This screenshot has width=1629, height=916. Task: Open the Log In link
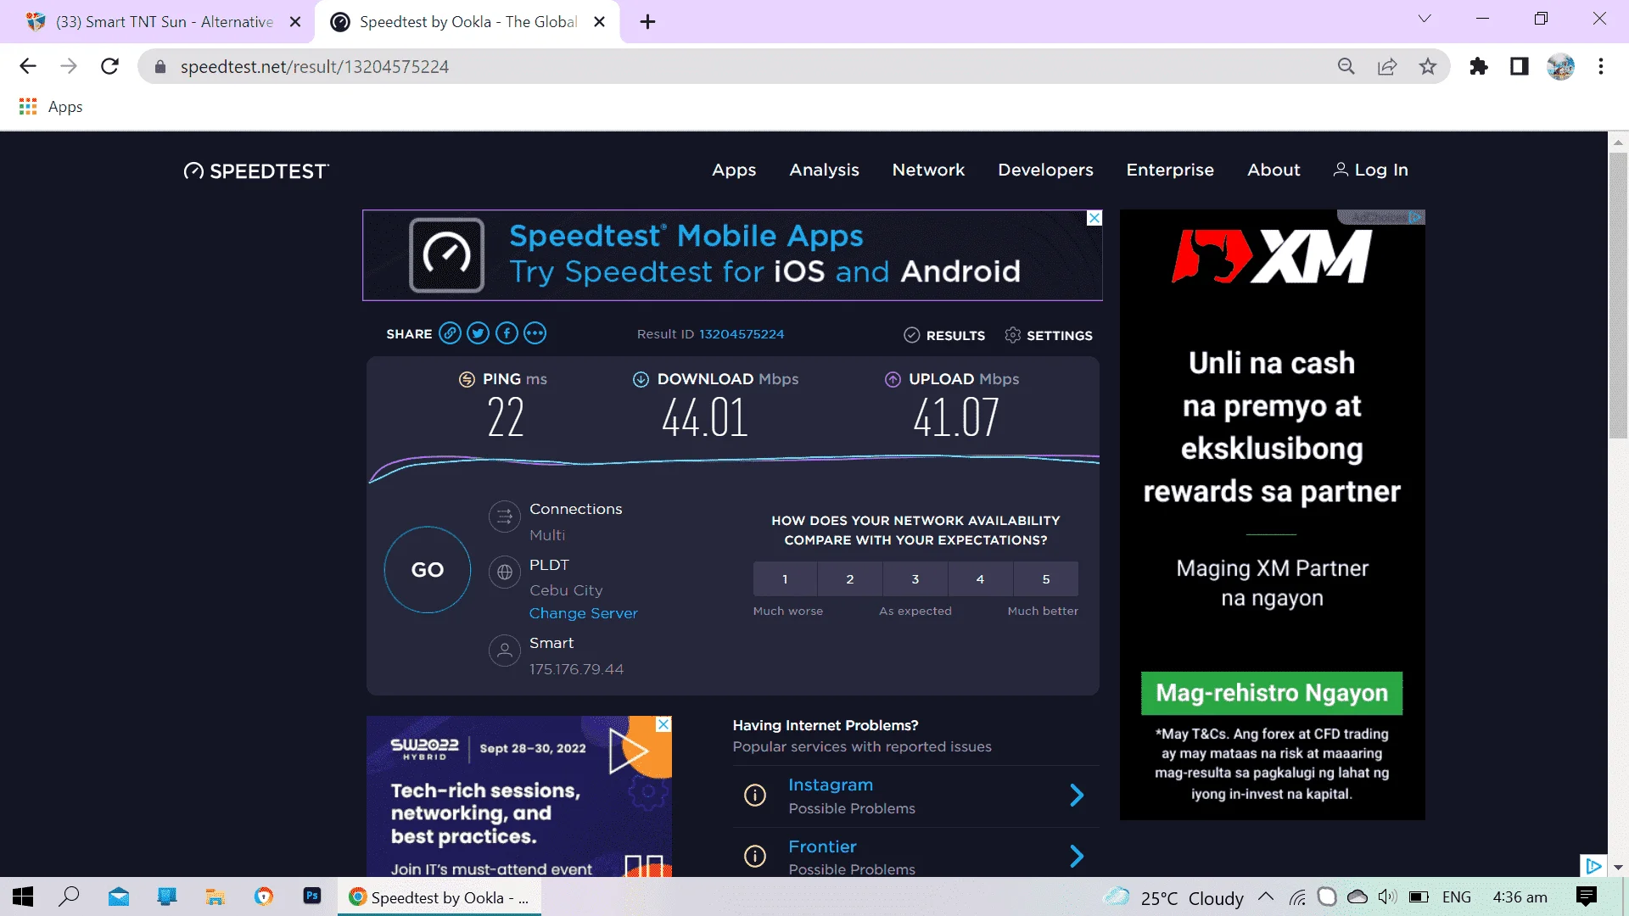[x=1371, y=170]
